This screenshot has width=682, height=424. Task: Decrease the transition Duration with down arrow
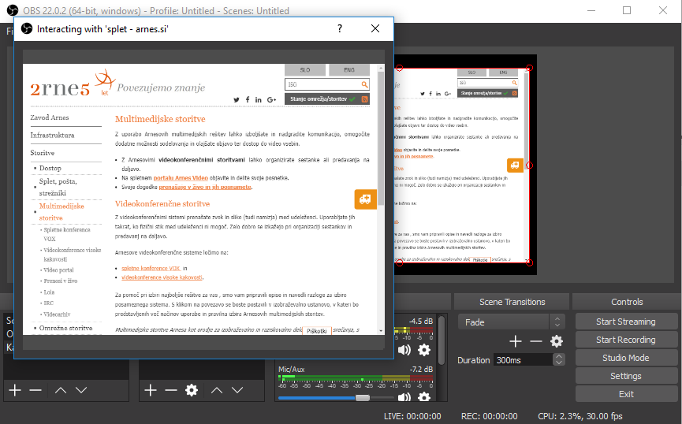pos(559,363)
